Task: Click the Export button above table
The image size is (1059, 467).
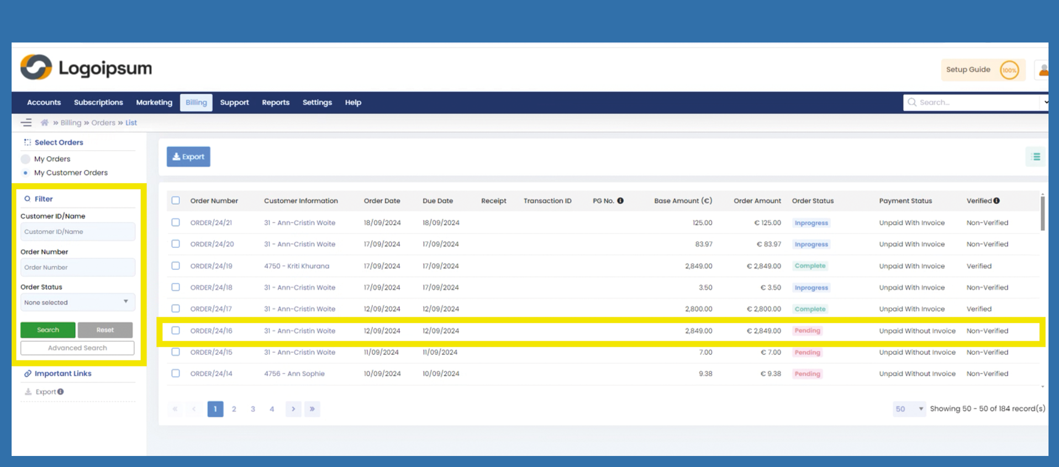Action: click(188, 157)
